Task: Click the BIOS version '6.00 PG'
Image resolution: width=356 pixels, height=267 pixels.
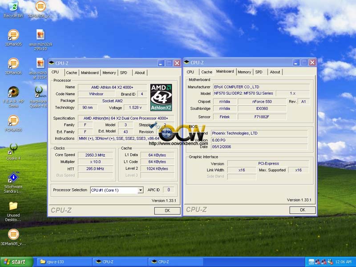Action: click(259, 140)
